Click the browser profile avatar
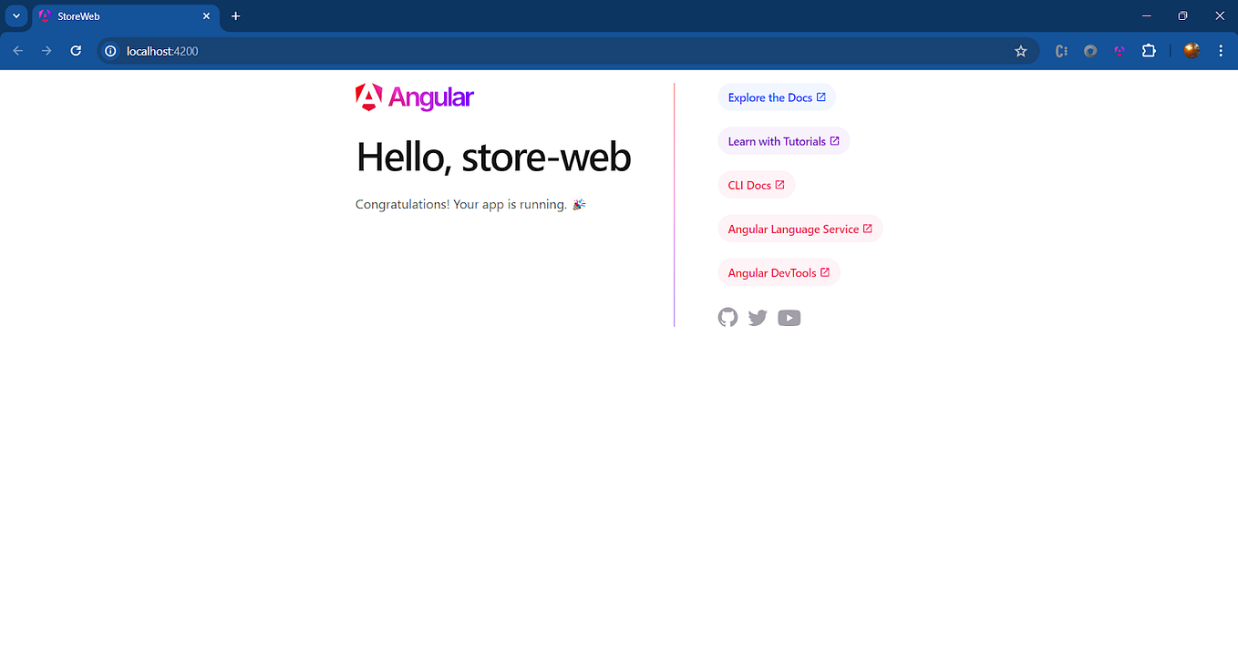 point(1191,51)
